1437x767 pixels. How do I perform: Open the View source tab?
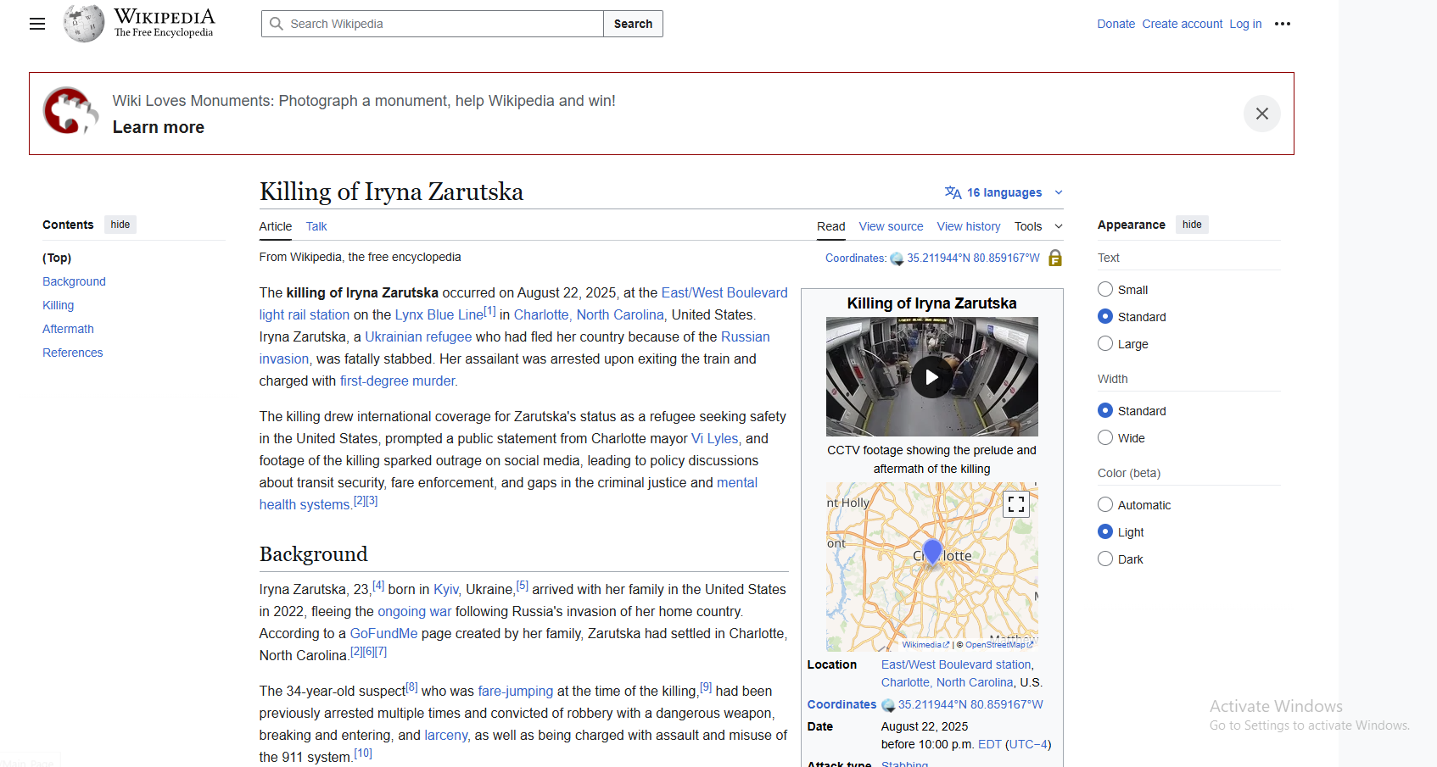[891, 226]
